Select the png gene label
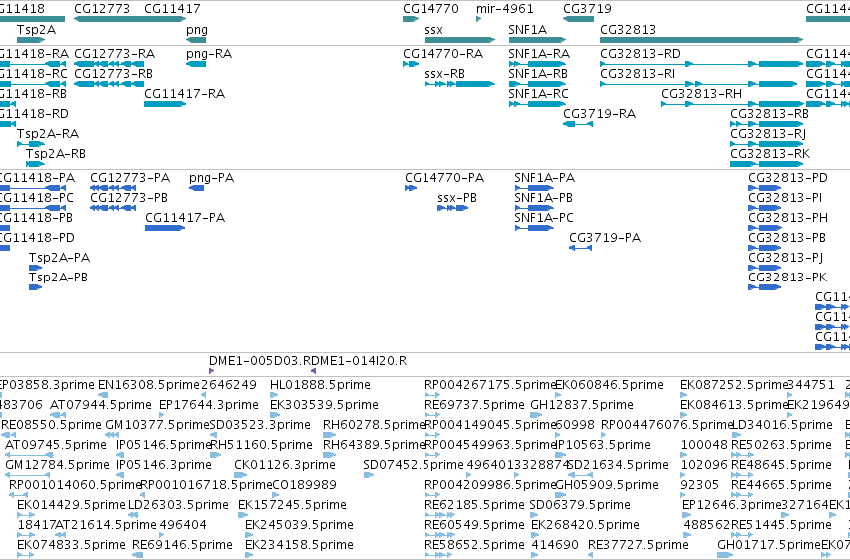The image size is (850, 560). coord(196,30)
